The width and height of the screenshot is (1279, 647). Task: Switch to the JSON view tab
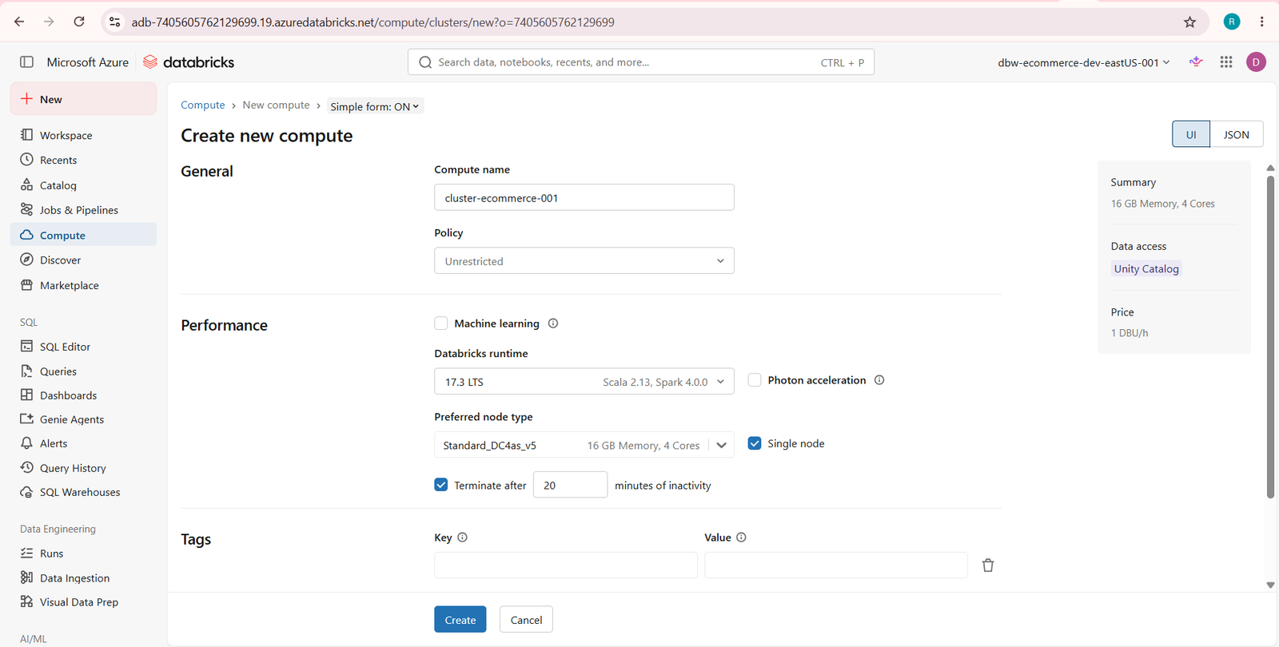[1236, 134]
